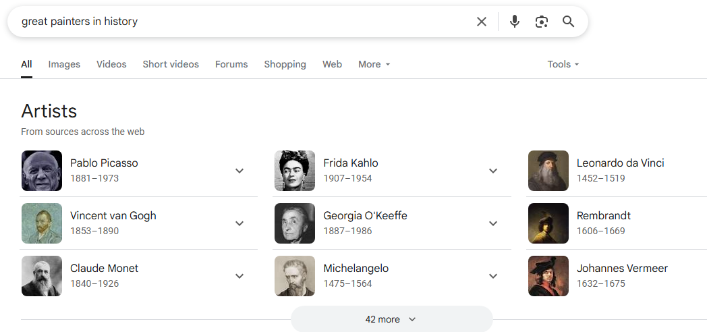Start voice search with the microphone icon

(514, 22)
